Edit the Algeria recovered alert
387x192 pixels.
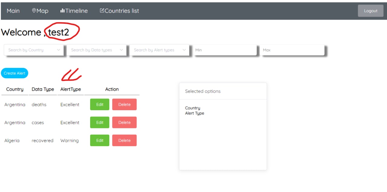click(100, 140)
